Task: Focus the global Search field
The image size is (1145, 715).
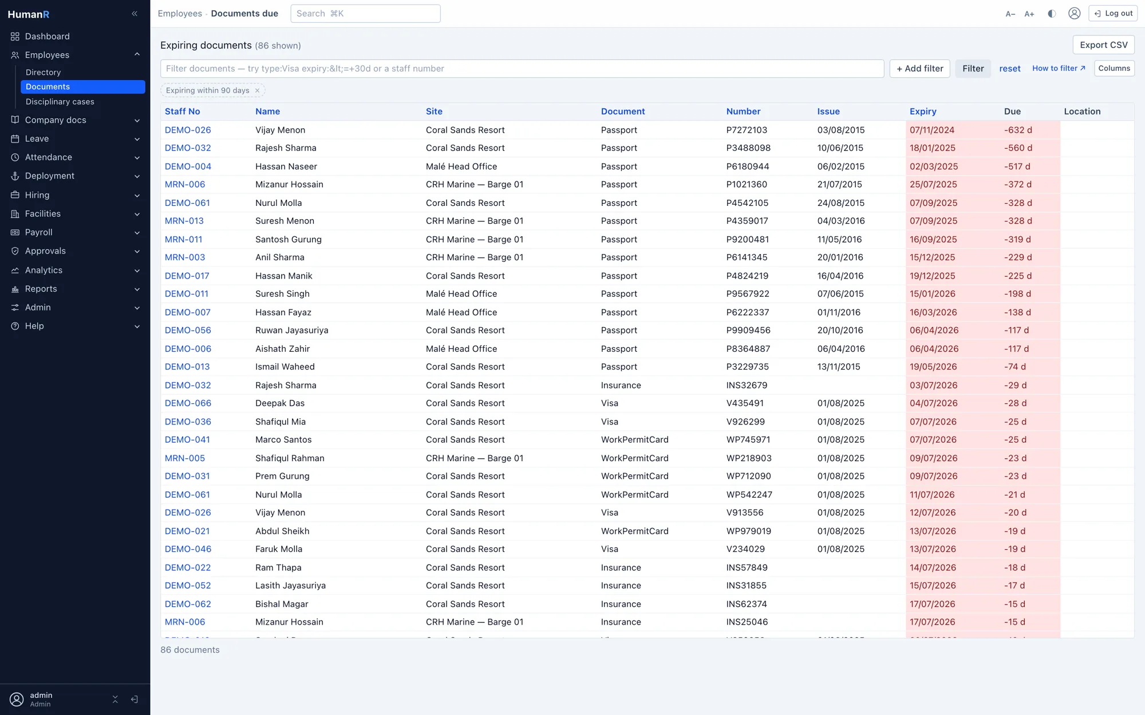Action: coord(365,14)
